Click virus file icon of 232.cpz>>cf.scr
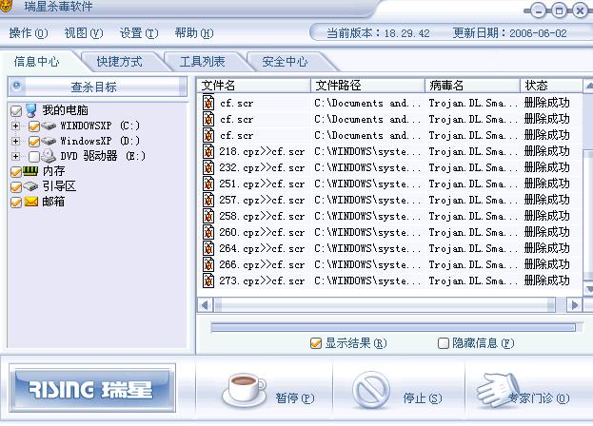593x426 pixels. coord(208,167)
